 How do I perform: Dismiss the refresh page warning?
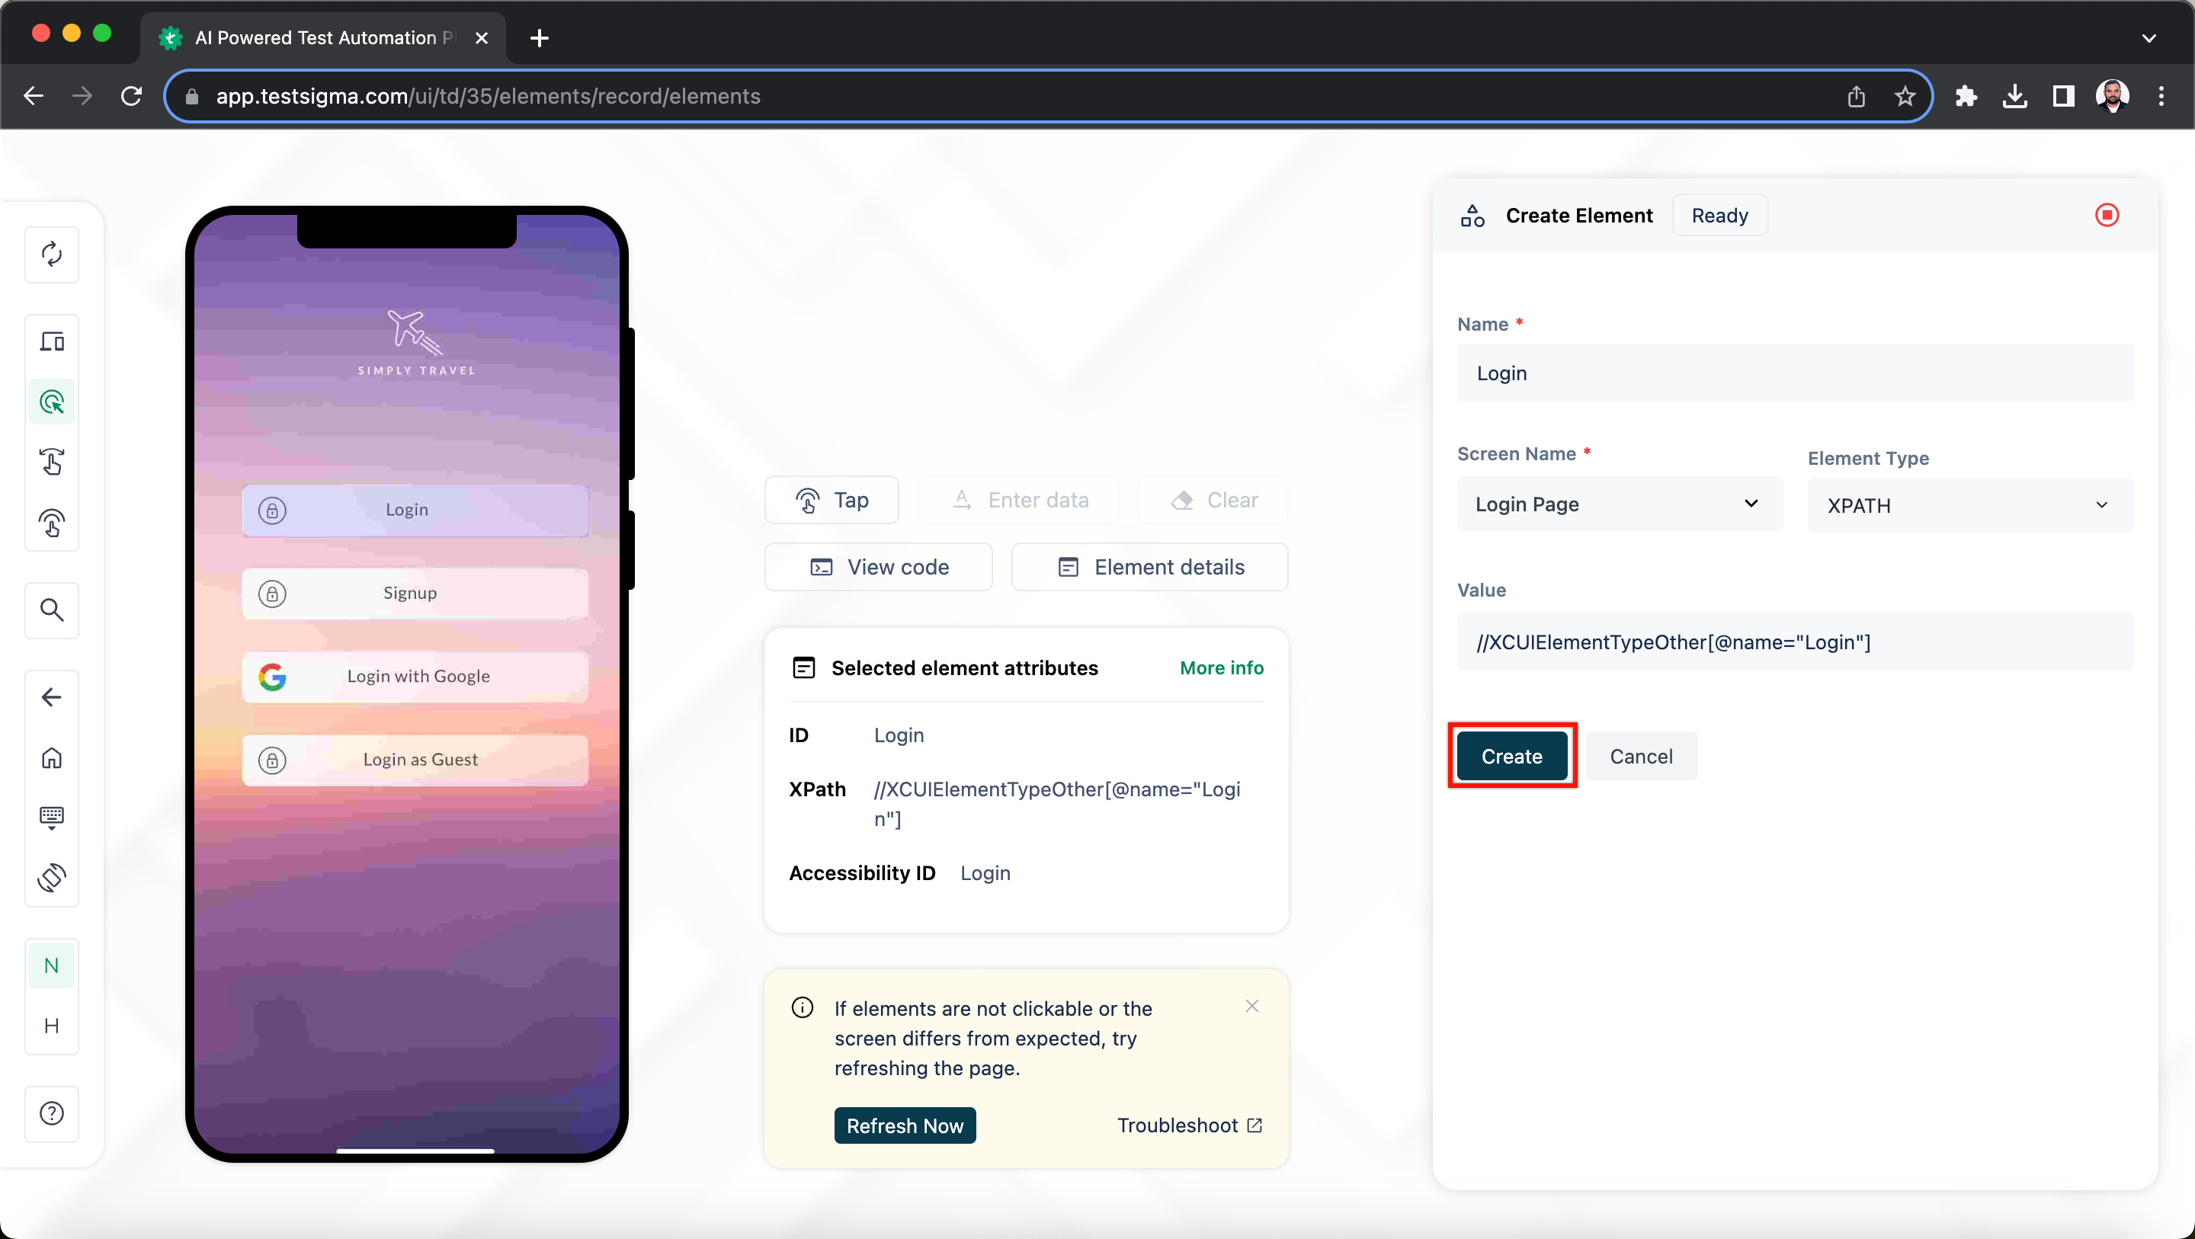coord(1253,1005)
